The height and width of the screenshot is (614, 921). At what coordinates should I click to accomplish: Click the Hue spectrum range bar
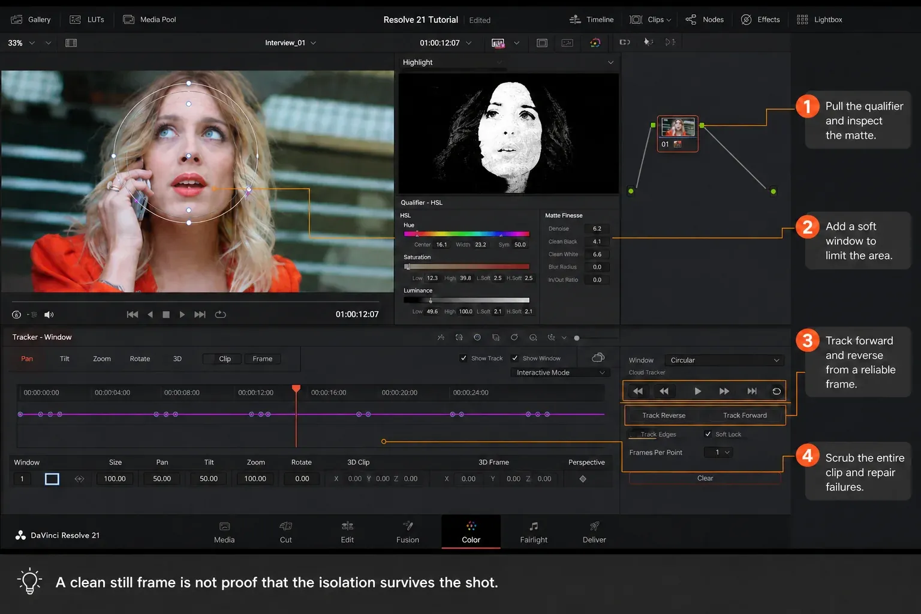(466, 234)
